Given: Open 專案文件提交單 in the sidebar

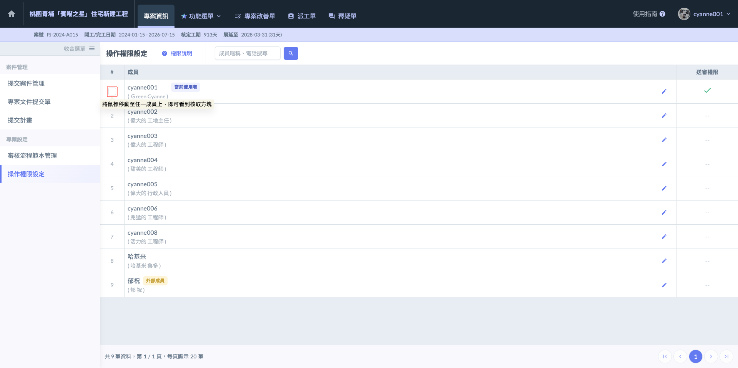Looking at the screenshot, I should coord(50,102).
